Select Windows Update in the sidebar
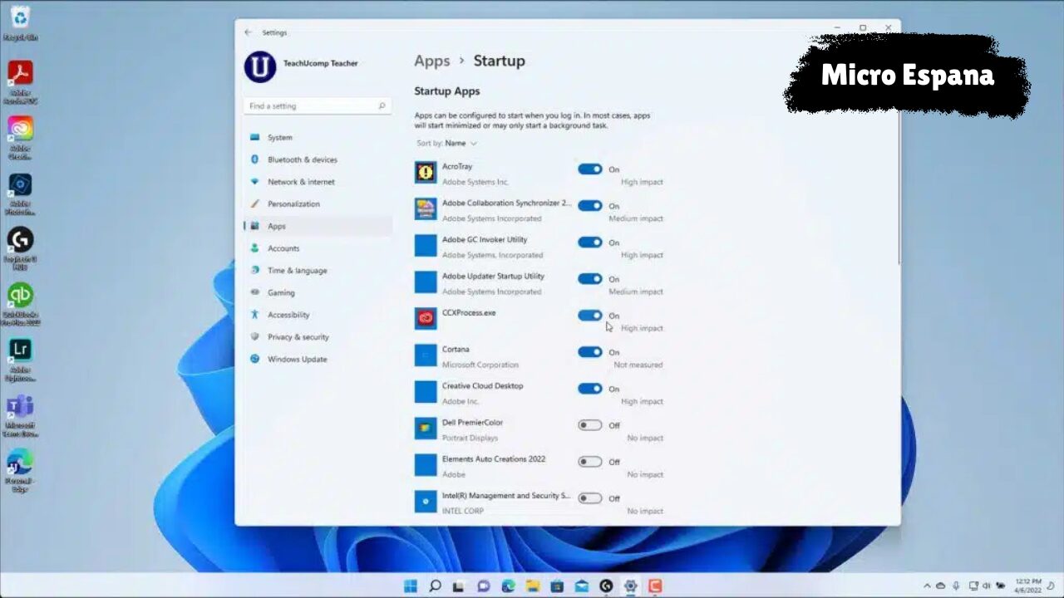 (x=297, y=360)
